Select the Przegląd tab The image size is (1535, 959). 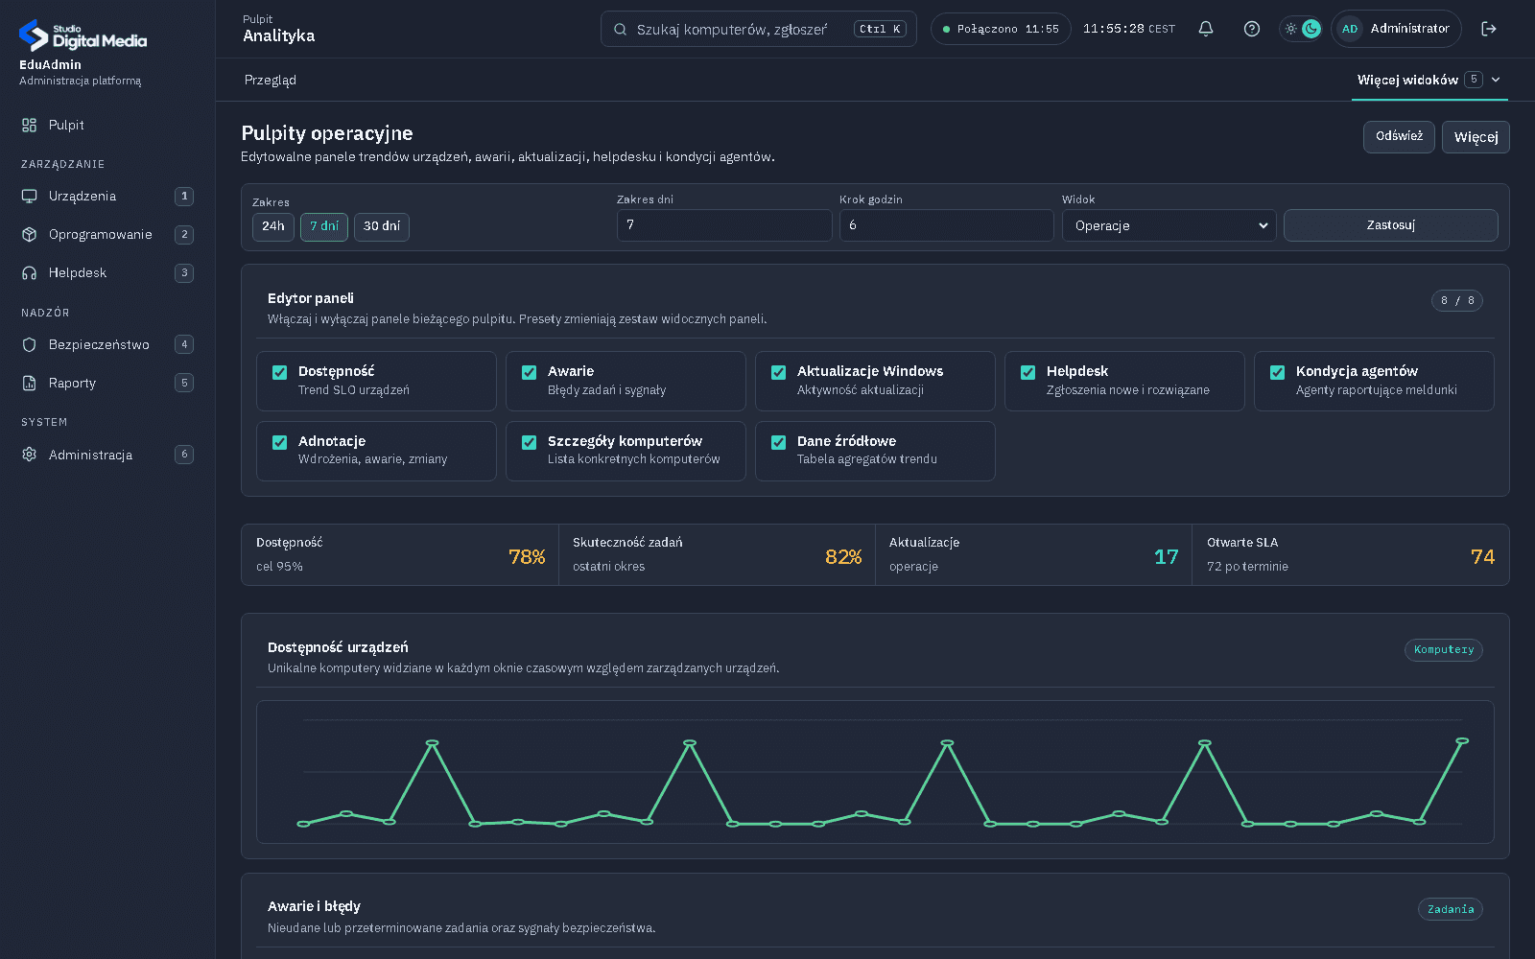pyautogui.click(x=271, y=80)
